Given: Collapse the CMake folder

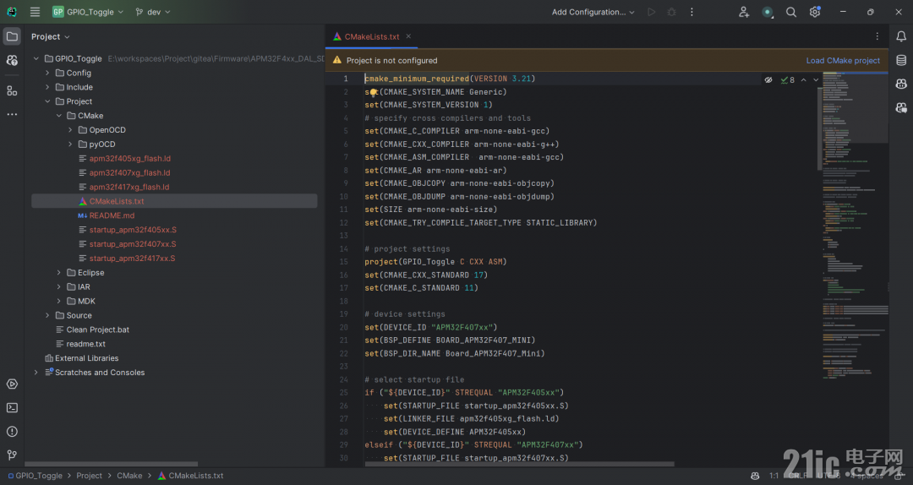Looking at the screenshot, I should 59,116.
